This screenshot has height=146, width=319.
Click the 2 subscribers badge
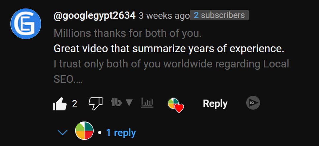point(219,15)
